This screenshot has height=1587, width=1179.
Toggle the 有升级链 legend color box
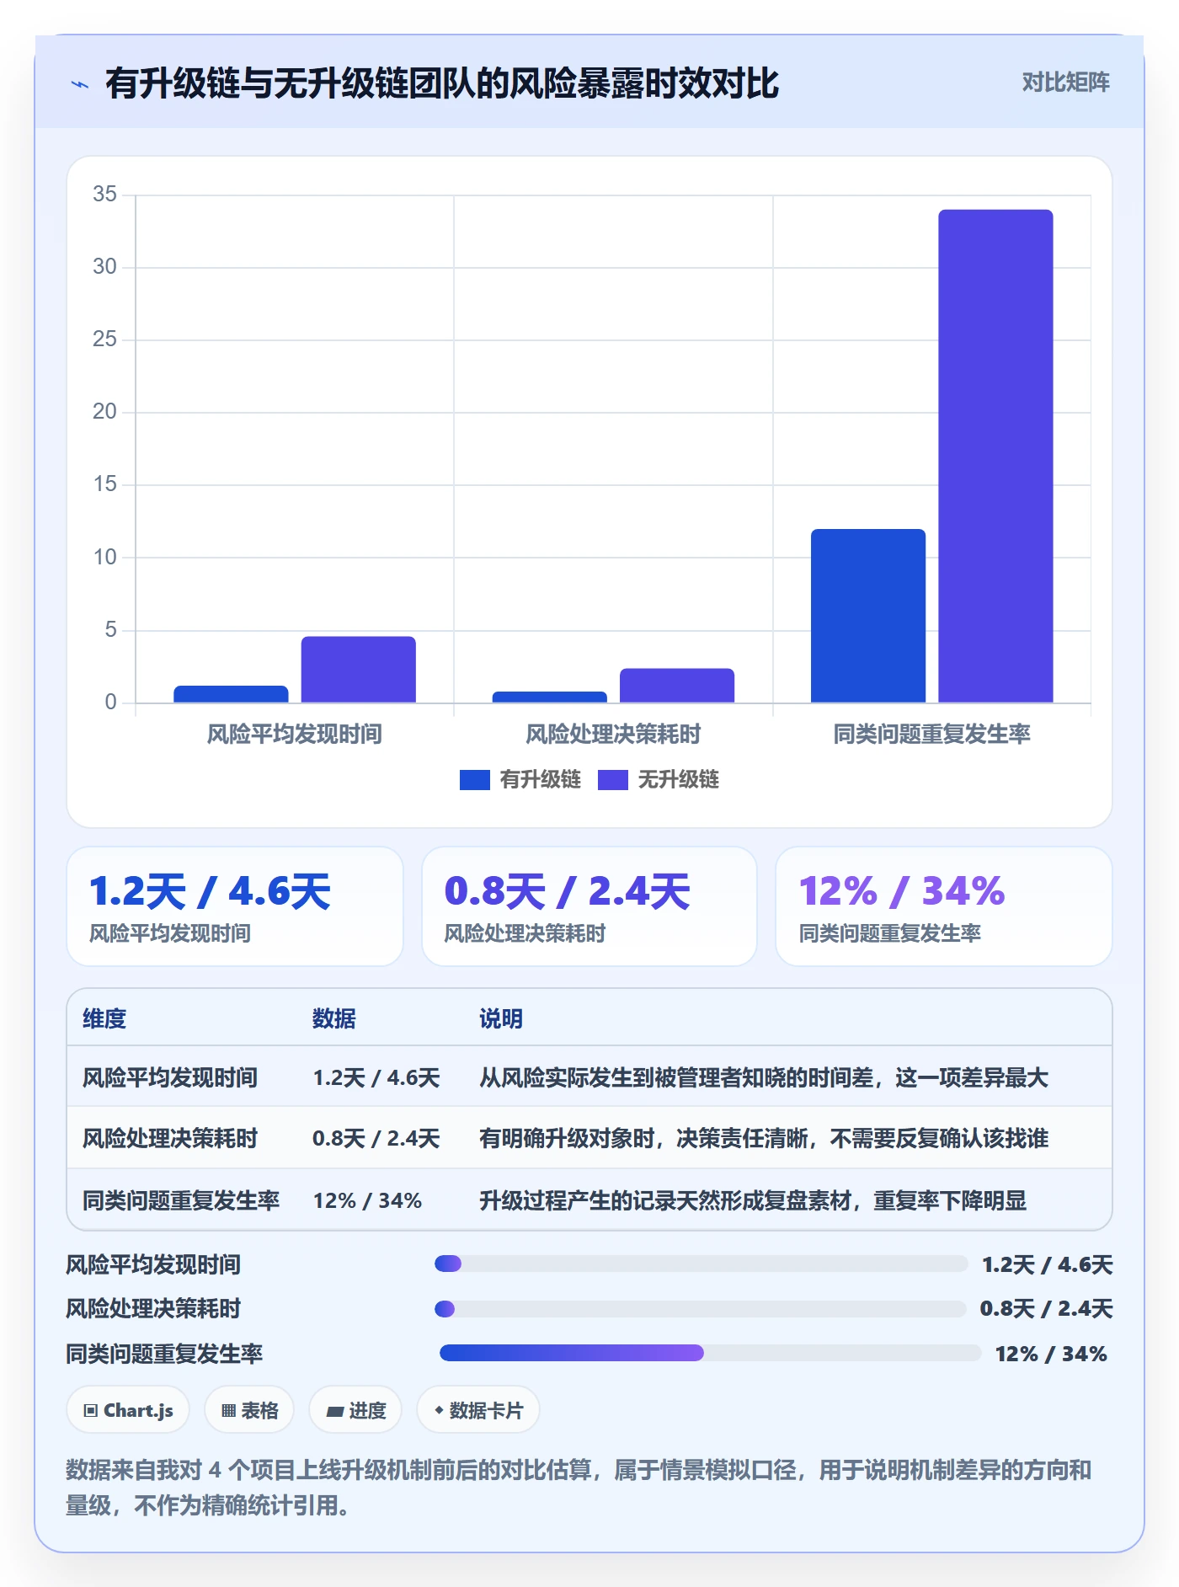(x=474, y=780)
